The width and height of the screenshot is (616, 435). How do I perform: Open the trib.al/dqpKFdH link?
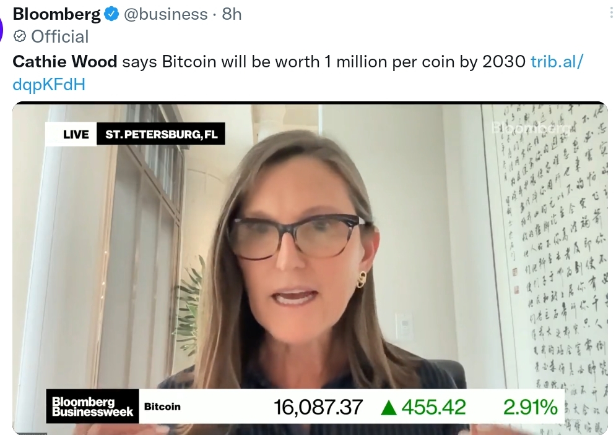298,73
